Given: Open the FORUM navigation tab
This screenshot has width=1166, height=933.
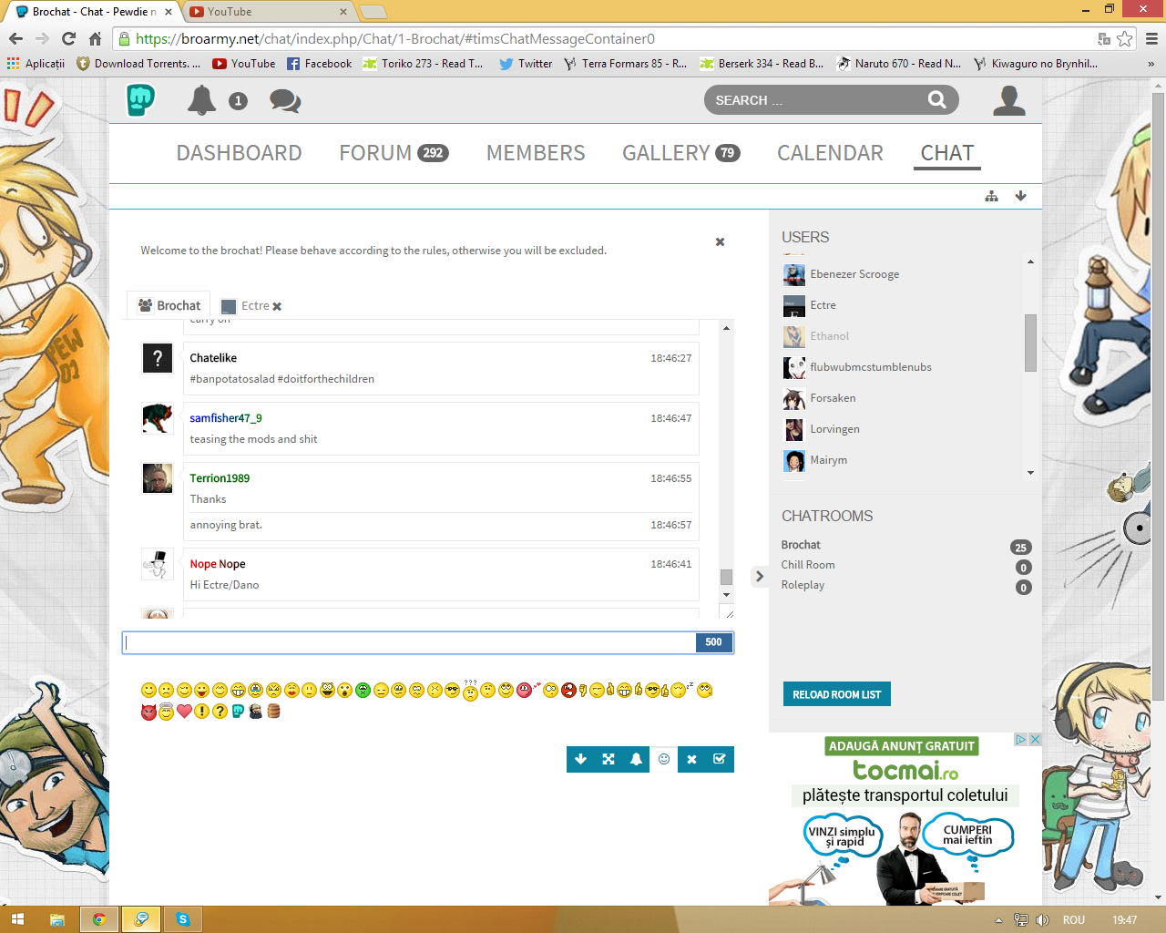Looking at the screenshot, I should click(393, 153).
